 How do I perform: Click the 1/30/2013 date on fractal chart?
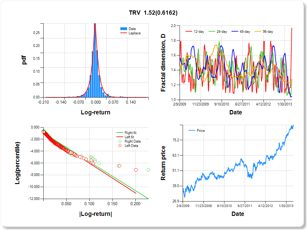[x=285, y=104]
